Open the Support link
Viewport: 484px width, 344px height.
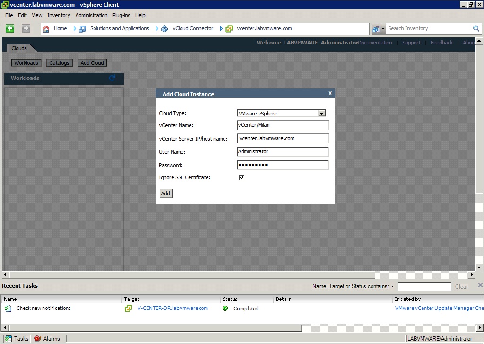pyautogui.click(x=411, y=43)
